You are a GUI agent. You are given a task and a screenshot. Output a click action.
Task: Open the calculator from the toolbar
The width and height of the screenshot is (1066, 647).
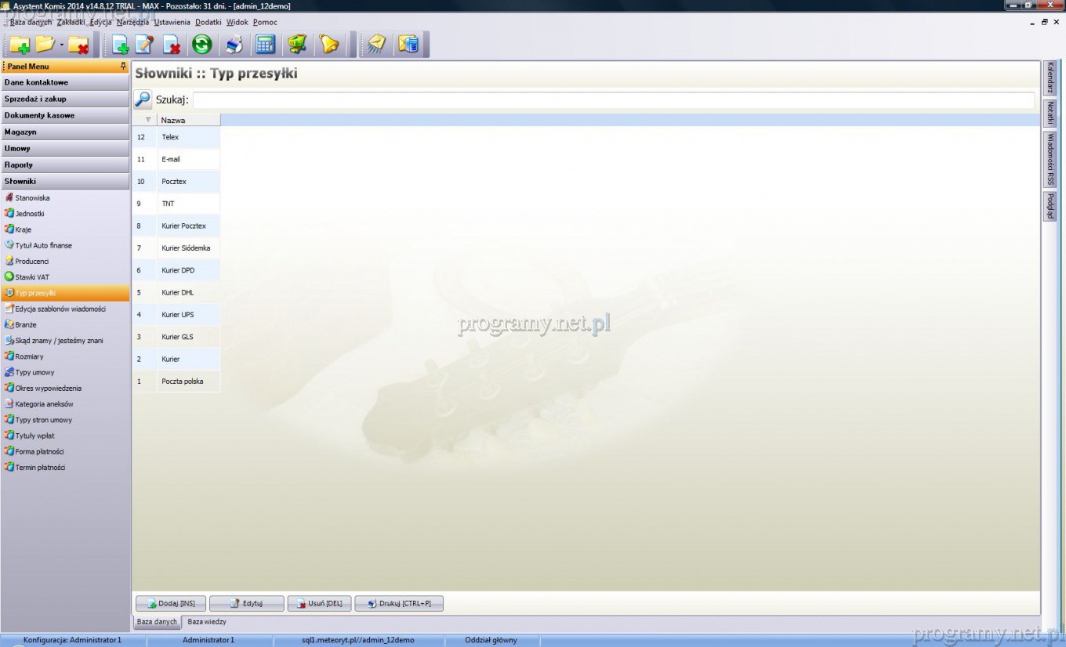coord(266,45)
